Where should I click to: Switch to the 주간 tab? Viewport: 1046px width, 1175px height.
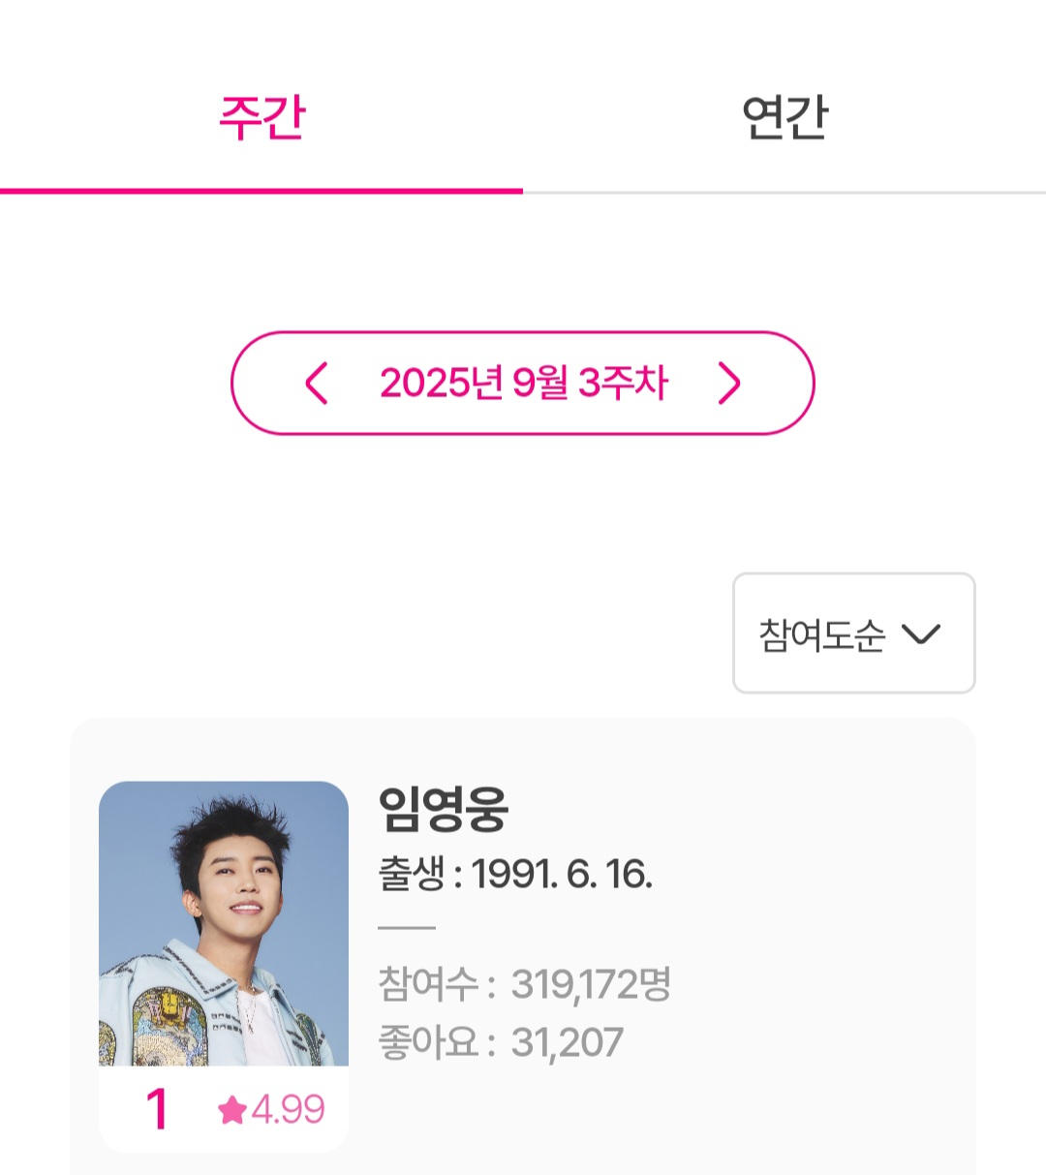coord(261,118)
